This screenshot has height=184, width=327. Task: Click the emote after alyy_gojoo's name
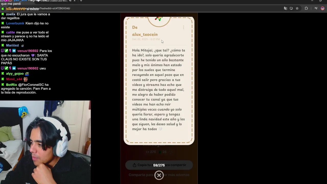27,74
